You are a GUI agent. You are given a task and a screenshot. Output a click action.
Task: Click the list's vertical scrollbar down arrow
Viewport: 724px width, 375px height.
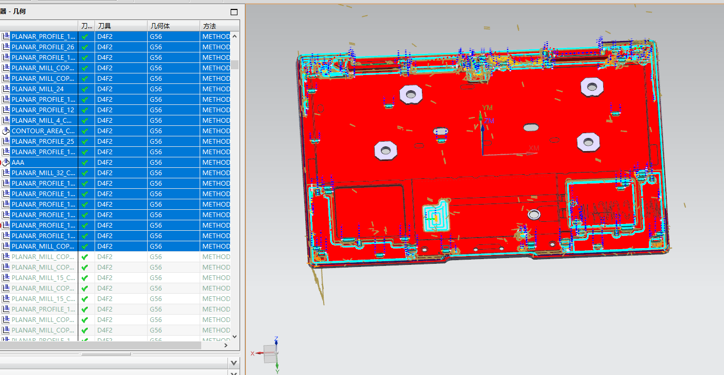(235, 337)
